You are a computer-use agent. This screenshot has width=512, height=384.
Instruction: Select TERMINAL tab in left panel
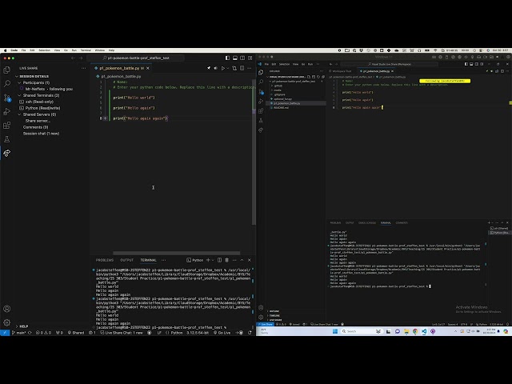pyautogui.click(x=148, y=260)
